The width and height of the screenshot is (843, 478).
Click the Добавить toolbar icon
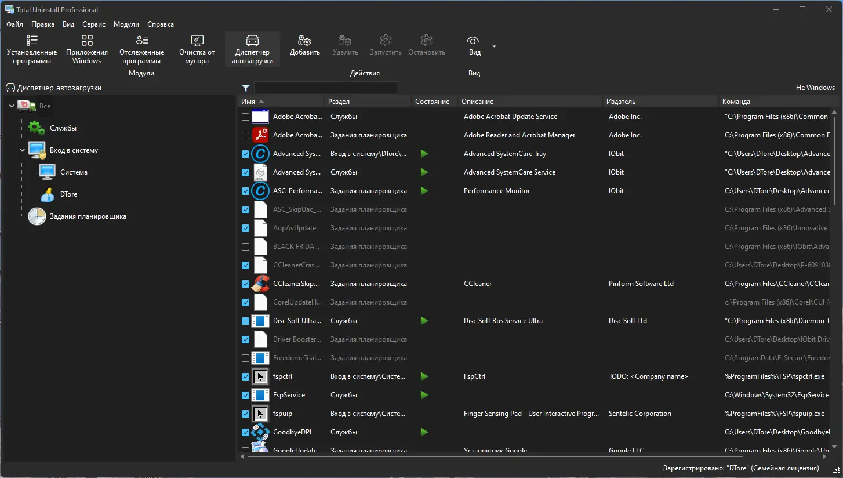tap(305, 40)
